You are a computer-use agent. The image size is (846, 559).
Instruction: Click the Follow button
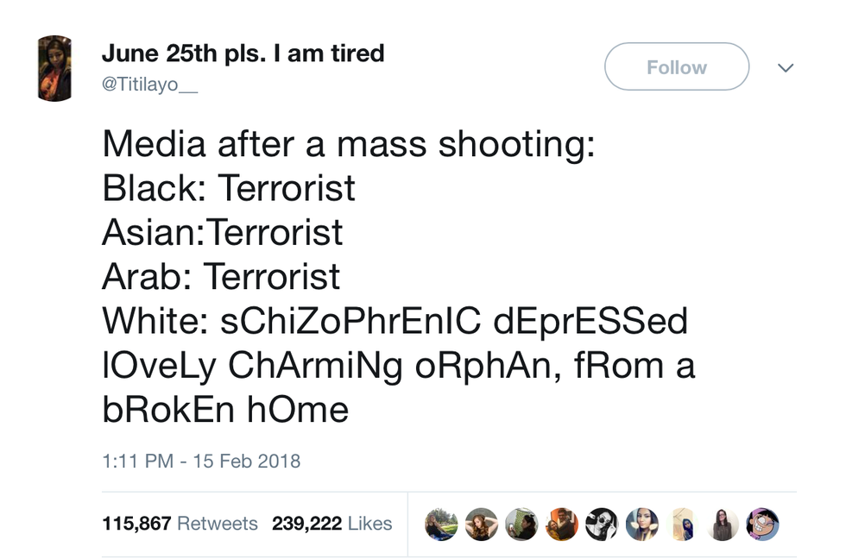[676, 67]
